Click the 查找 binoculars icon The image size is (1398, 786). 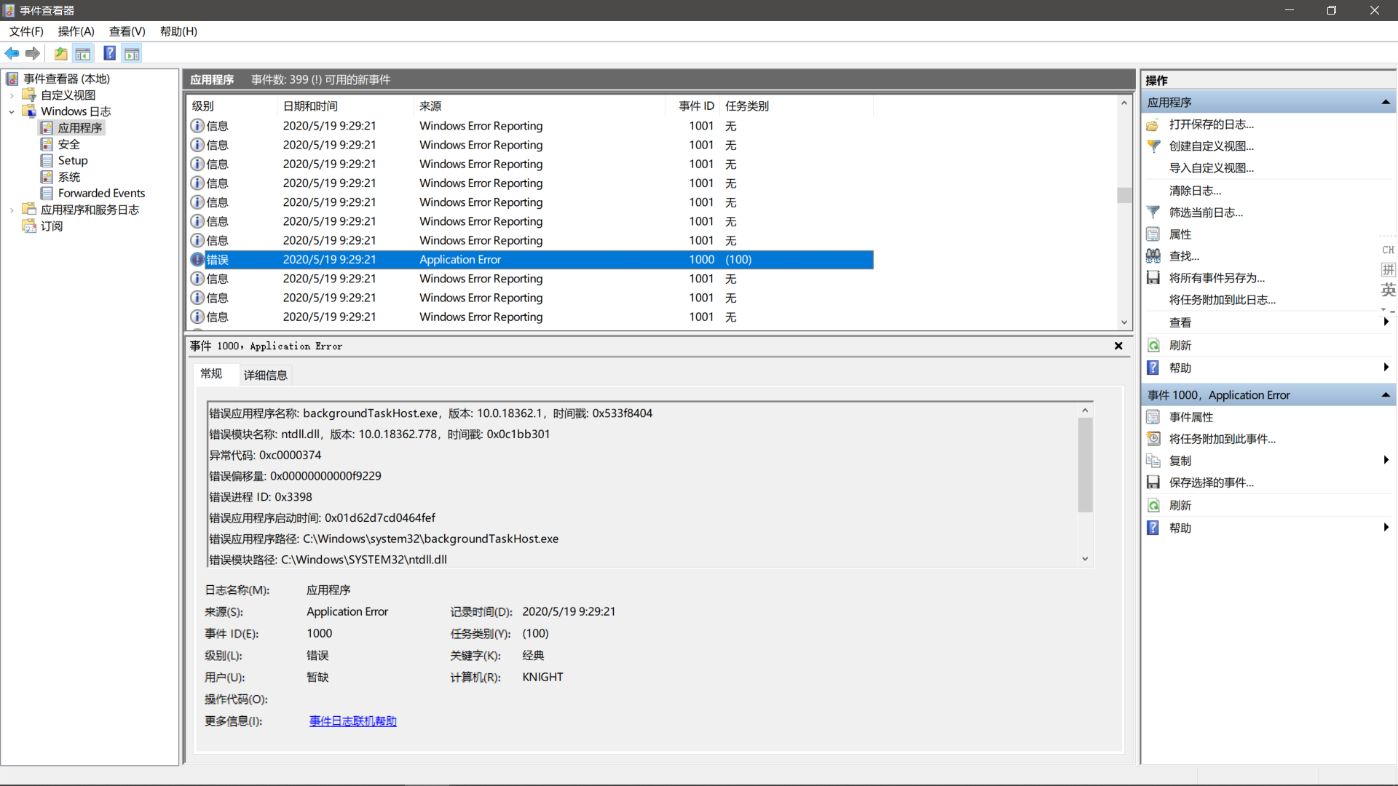click(x=1154, y=255)
